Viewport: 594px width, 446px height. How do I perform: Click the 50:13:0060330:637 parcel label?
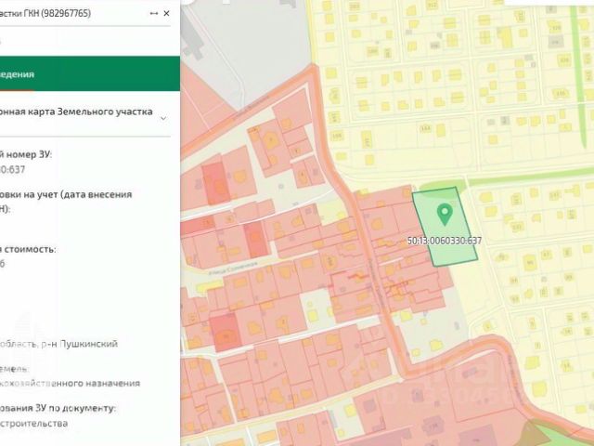point(445,241)
